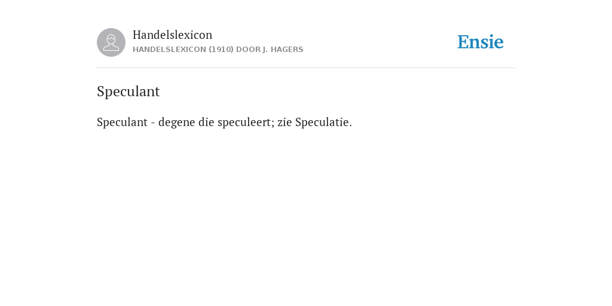Click the horizontal divider below the header
Image resolution: width=612 pixels, height=306 pixels.
pyautogui.click(x=306, y=68)
